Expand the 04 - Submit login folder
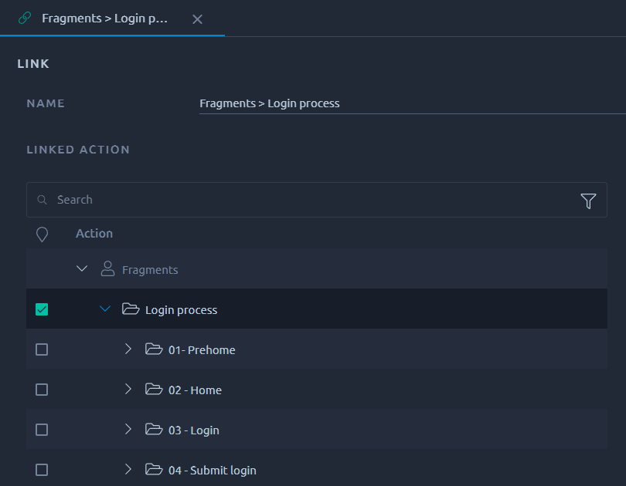 click(128, 469)
